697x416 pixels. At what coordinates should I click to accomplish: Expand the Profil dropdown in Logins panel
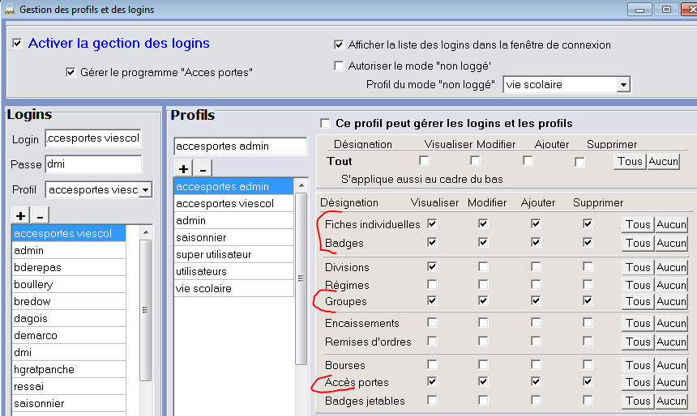[x=145, y=190]
